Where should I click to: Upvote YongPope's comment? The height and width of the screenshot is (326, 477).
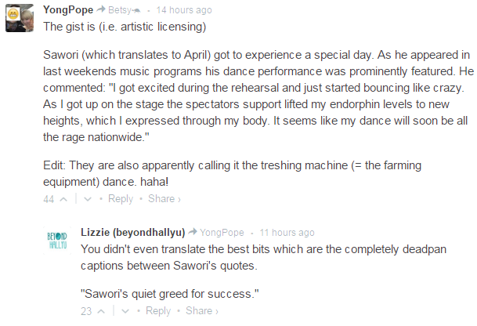[x=63, y=199]
